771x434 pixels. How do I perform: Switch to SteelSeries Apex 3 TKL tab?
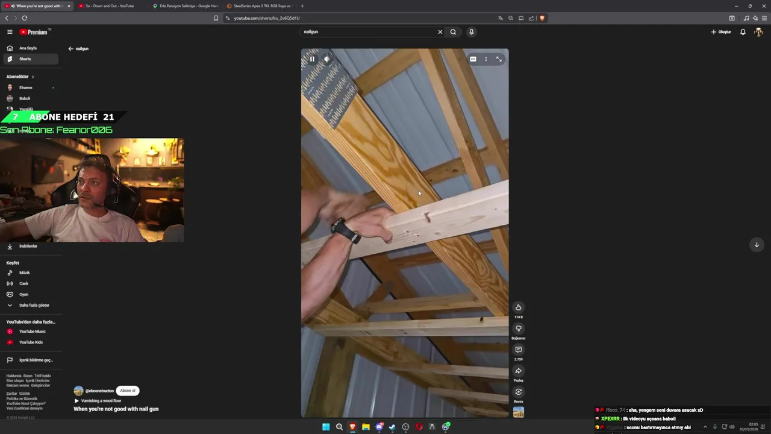click(259, 6)
